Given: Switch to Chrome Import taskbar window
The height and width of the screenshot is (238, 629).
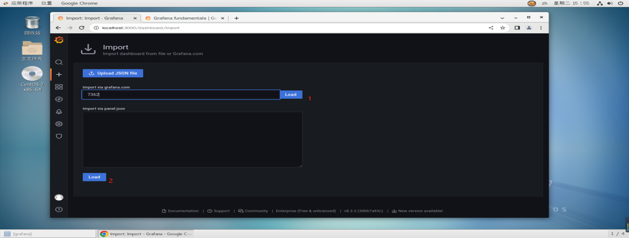Looking at the screenshot, I should tap(146, 234).
